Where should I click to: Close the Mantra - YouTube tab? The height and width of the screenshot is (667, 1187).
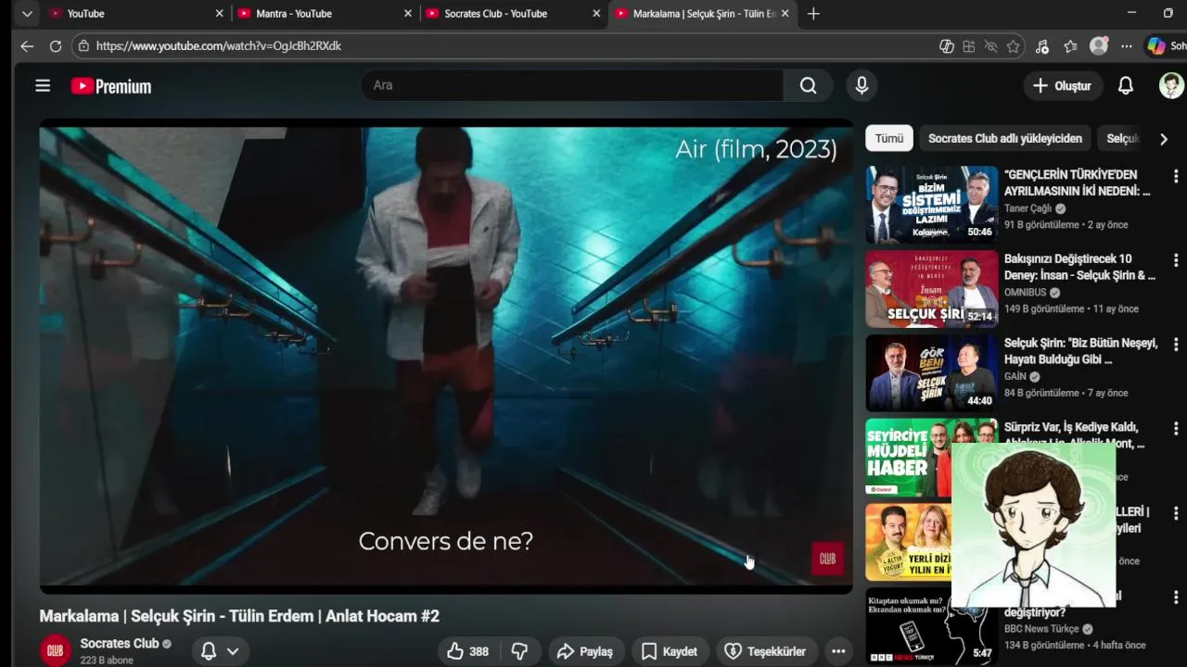(407, 14)
